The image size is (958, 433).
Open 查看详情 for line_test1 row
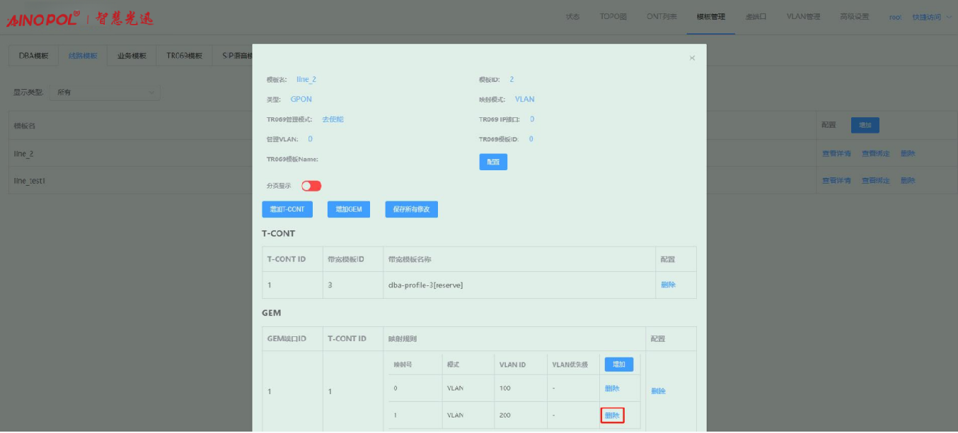836,181
